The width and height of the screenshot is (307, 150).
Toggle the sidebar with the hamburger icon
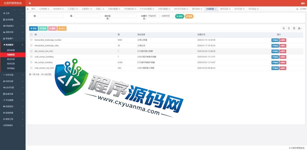coord(30,3)
